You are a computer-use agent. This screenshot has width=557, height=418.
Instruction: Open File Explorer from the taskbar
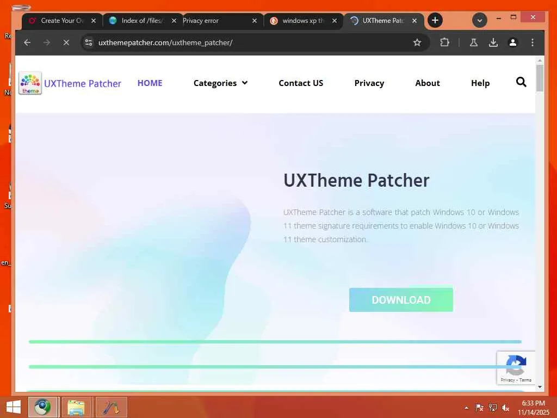[x=76, y=407]
